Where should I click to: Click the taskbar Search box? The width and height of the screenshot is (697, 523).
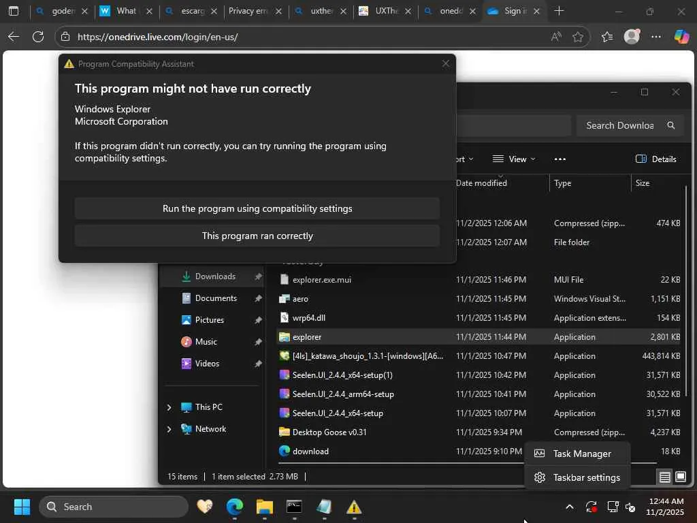[114, 507]
